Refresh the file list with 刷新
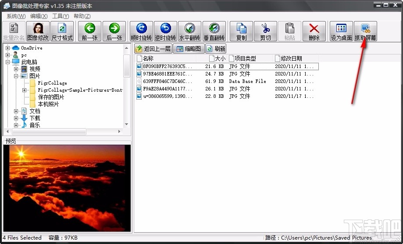Viewport: 403px width, 244px height. point(216,49)
